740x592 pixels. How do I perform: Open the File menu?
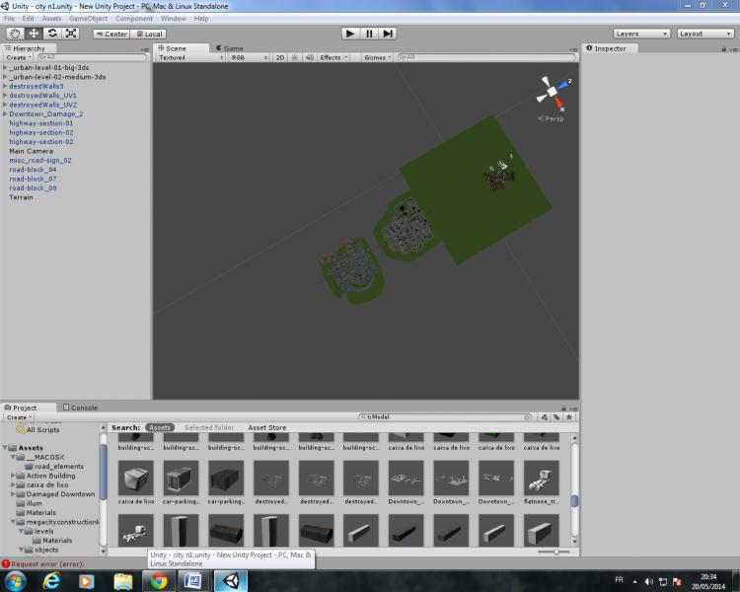click(x=10, y=19)
